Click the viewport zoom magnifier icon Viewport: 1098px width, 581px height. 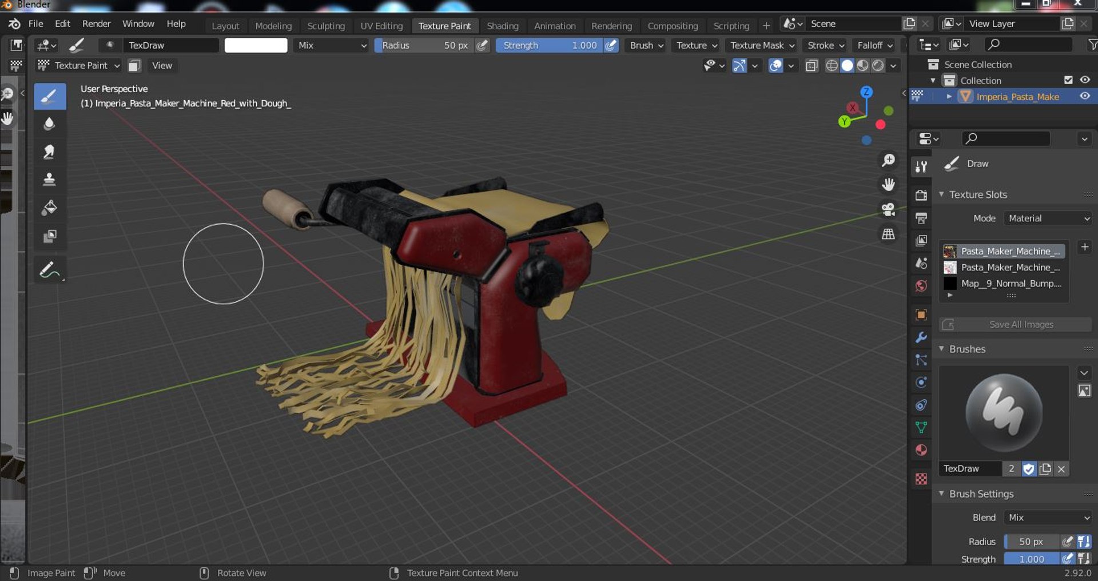(x=888, y=160)
